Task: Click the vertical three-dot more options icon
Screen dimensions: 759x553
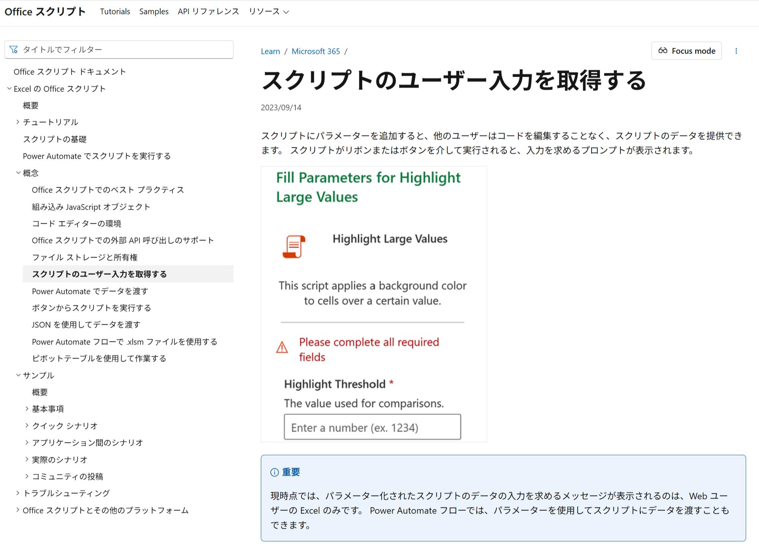Action: click(736, 51)
